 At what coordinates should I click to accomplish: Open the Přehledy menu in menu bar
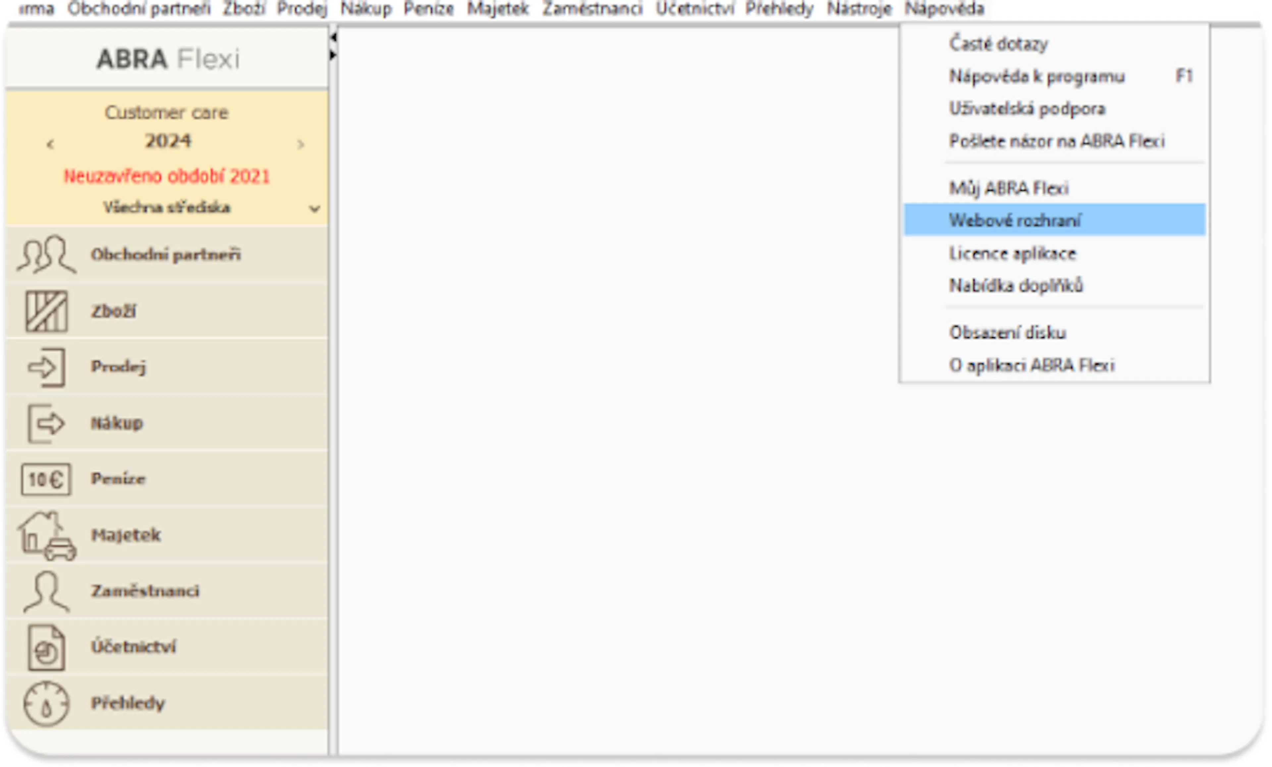pyautogui.click(x=779, y=9)
